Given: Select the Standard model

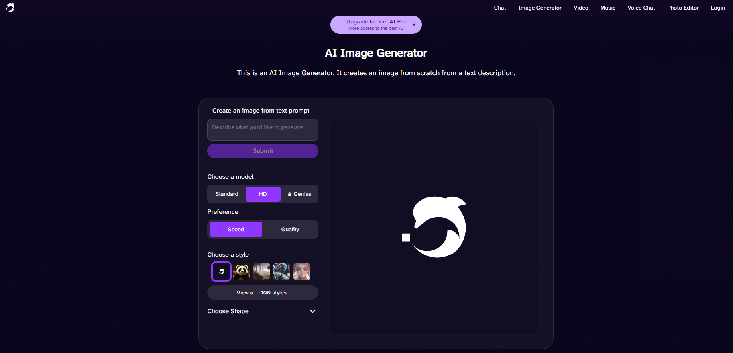Looking at the screenshot, I should pos(227,194).
